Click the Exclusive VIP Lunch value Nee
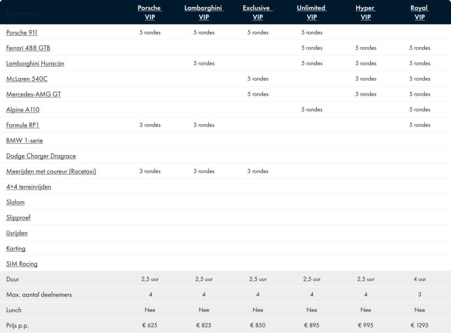The width and height of the screenshot is (451, 333). coord(258,310)
